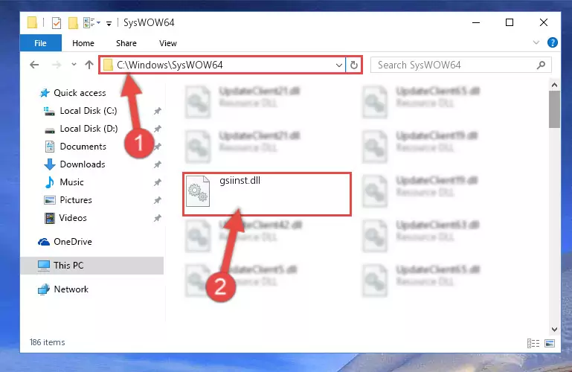The height and width of the screenshot is (372, 572).
Task: Click the Forward navigation arrow
Action: 57,65
